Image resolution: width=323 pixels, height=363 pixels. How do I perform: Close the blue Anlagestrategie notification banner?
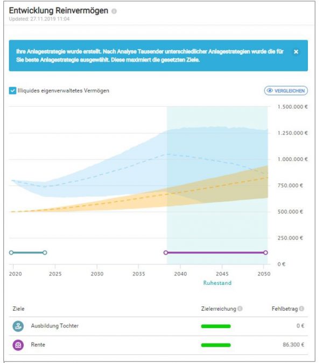coord(296,52)
